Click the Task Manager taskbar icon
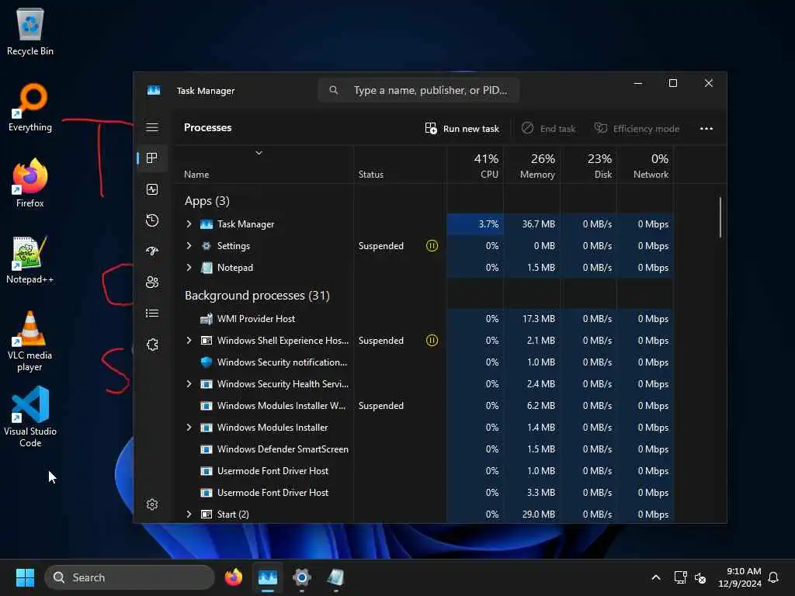This screenshot has width=795, height=596. [268, 577]
